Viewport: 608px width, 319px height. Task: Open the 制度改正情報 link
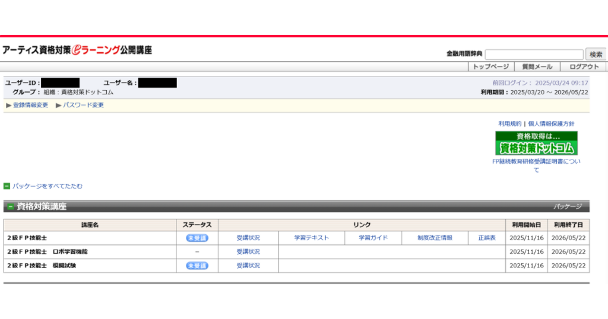pos(435,238)
